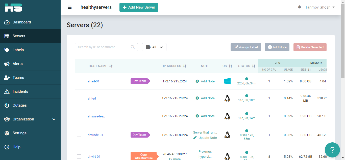Click the Windows OS icon for ahad-01
Viewport: 345px width, 160px height.
point(227,81)
